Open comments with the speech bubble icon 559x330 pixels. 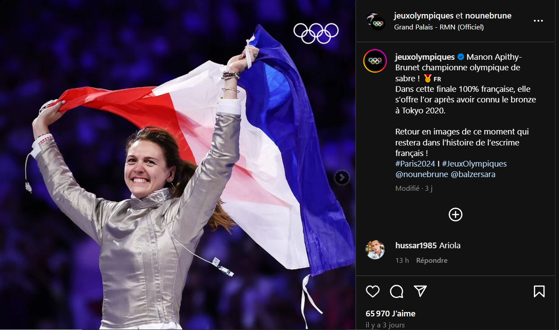tap(396, 291)
